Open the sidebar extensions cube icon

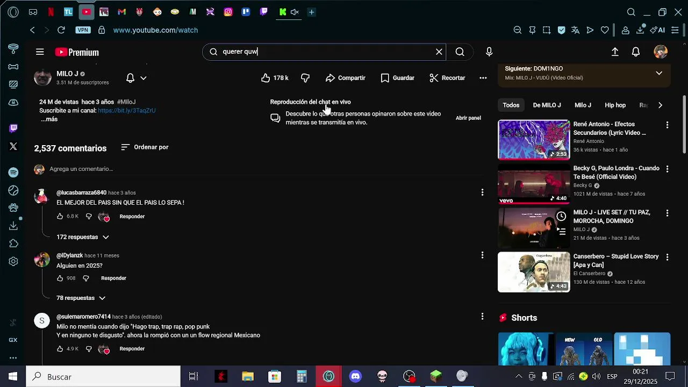coord(13,243)
